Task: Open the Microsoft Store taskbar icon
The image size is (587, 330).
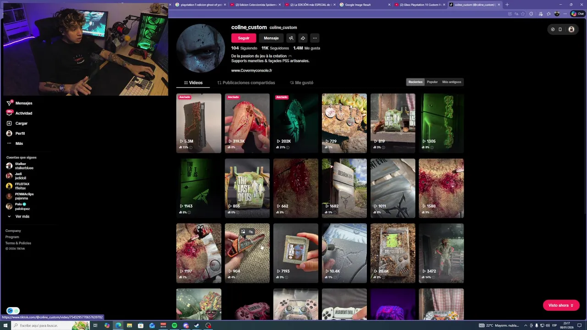Action: coord(141,325)
